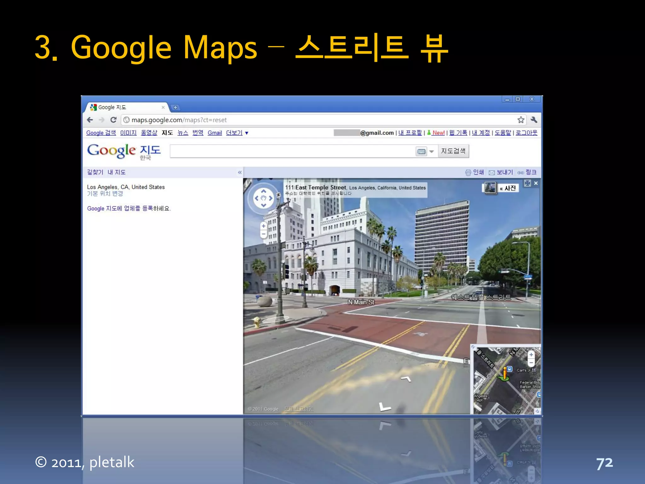Open the 동영상 link in top bar
Screen dimensions: 645x484
(x=149, y=133)
